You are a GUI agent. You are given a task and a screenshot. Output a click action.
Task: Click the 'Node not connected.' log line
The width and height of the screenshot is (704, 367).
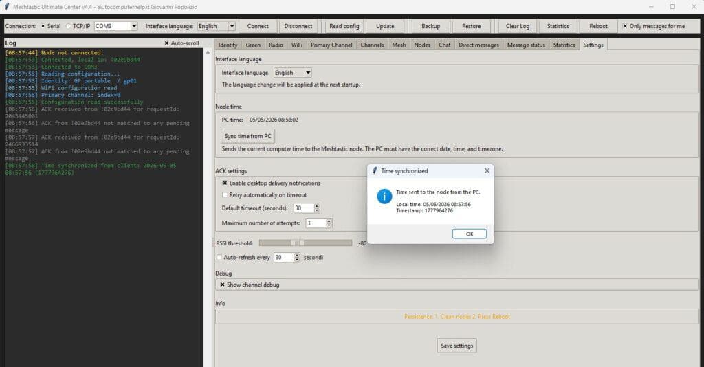tap(54, 52)
